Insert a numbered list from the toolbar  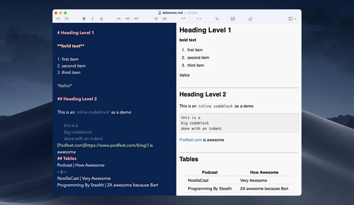click(x=164, y=19)
